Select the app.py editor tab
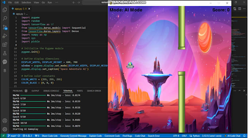Screen dimensions: 248x138 pos(21,9)
